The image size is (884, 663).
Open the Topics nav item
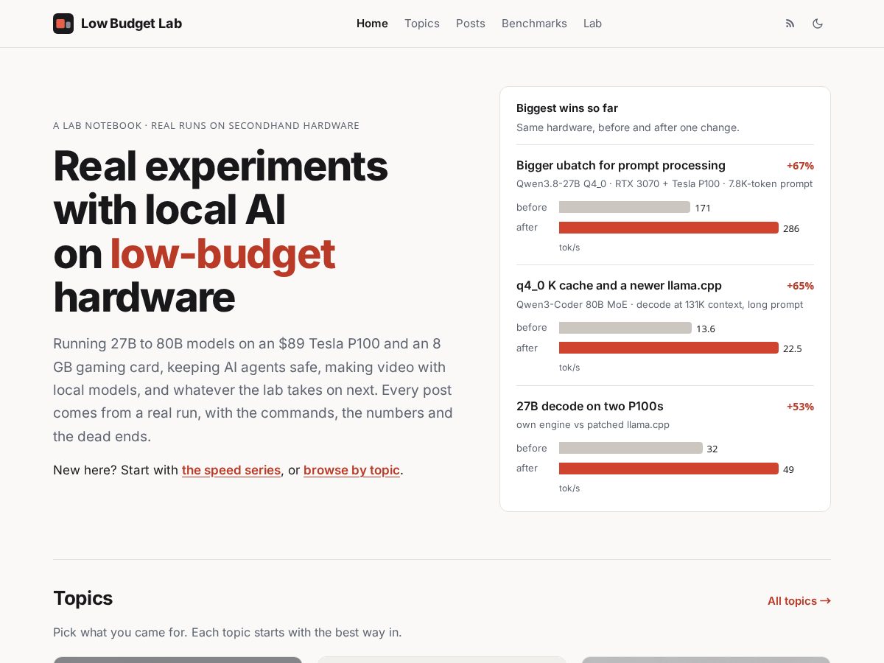click(x=422, y=24)
